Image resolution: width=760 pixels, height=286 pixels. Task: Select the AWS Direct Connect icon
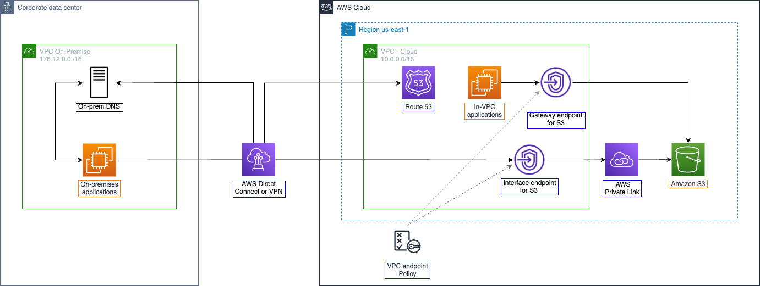pos(259,159)
